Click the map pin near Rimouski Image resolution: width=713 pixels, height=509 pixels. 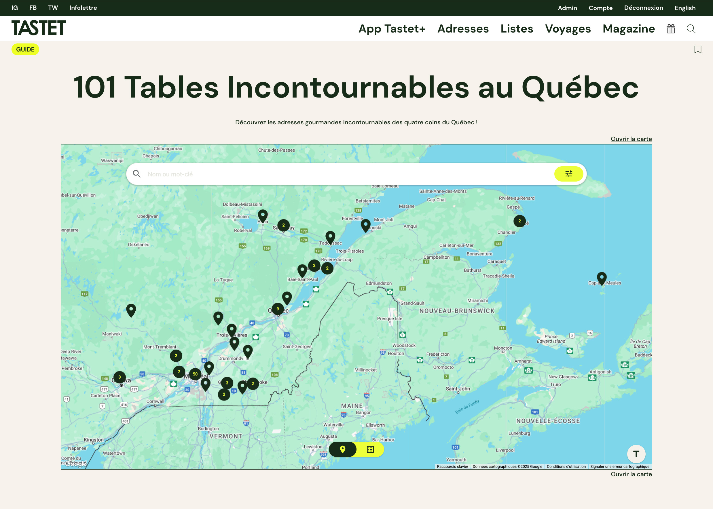coord(365,226)
